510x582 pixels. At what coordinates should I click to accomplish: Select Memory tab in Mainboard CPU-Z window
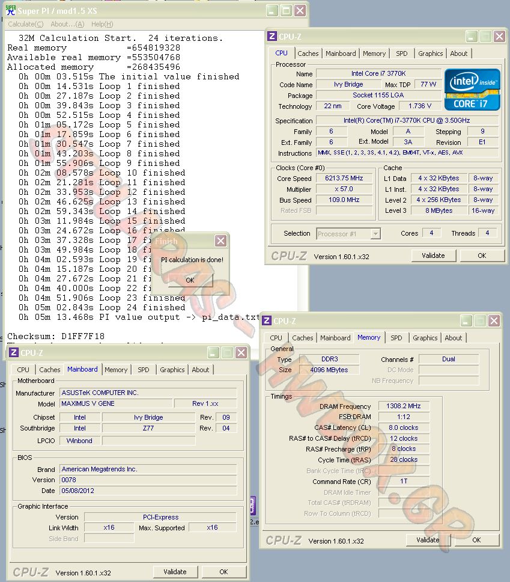click(x=116, y=370)
